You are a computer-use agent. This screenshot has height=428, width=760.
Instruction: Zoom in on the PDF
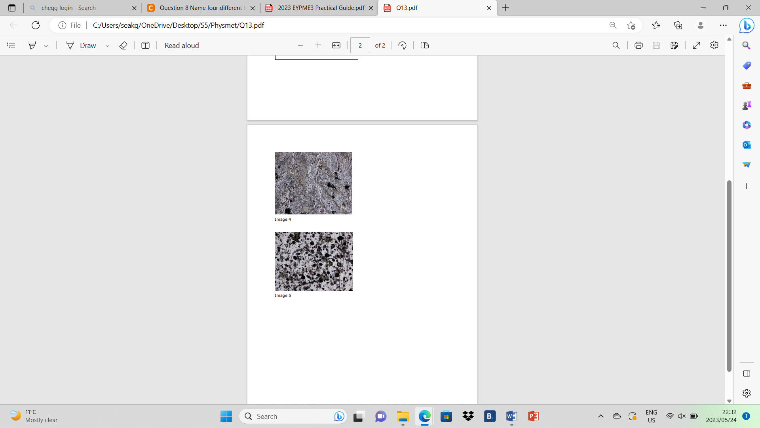(318, 45)
